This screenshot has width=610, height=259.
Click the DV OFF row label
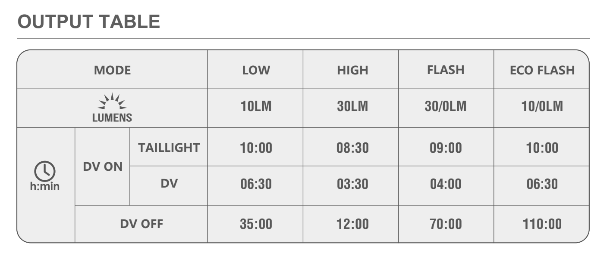tap(141, 224)
